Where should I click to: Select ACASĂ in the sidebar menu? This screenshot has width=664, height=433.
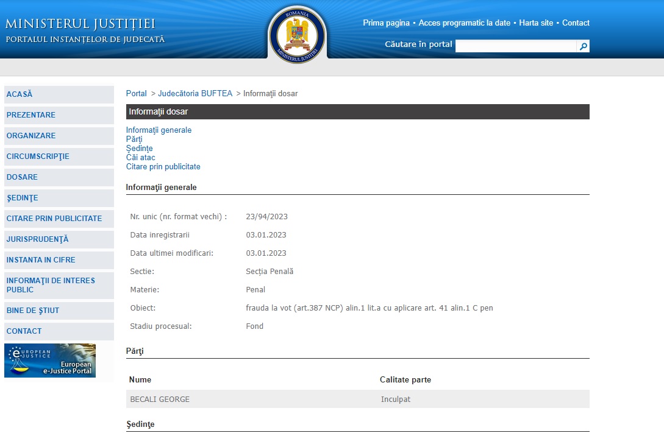tap(59, 94)
